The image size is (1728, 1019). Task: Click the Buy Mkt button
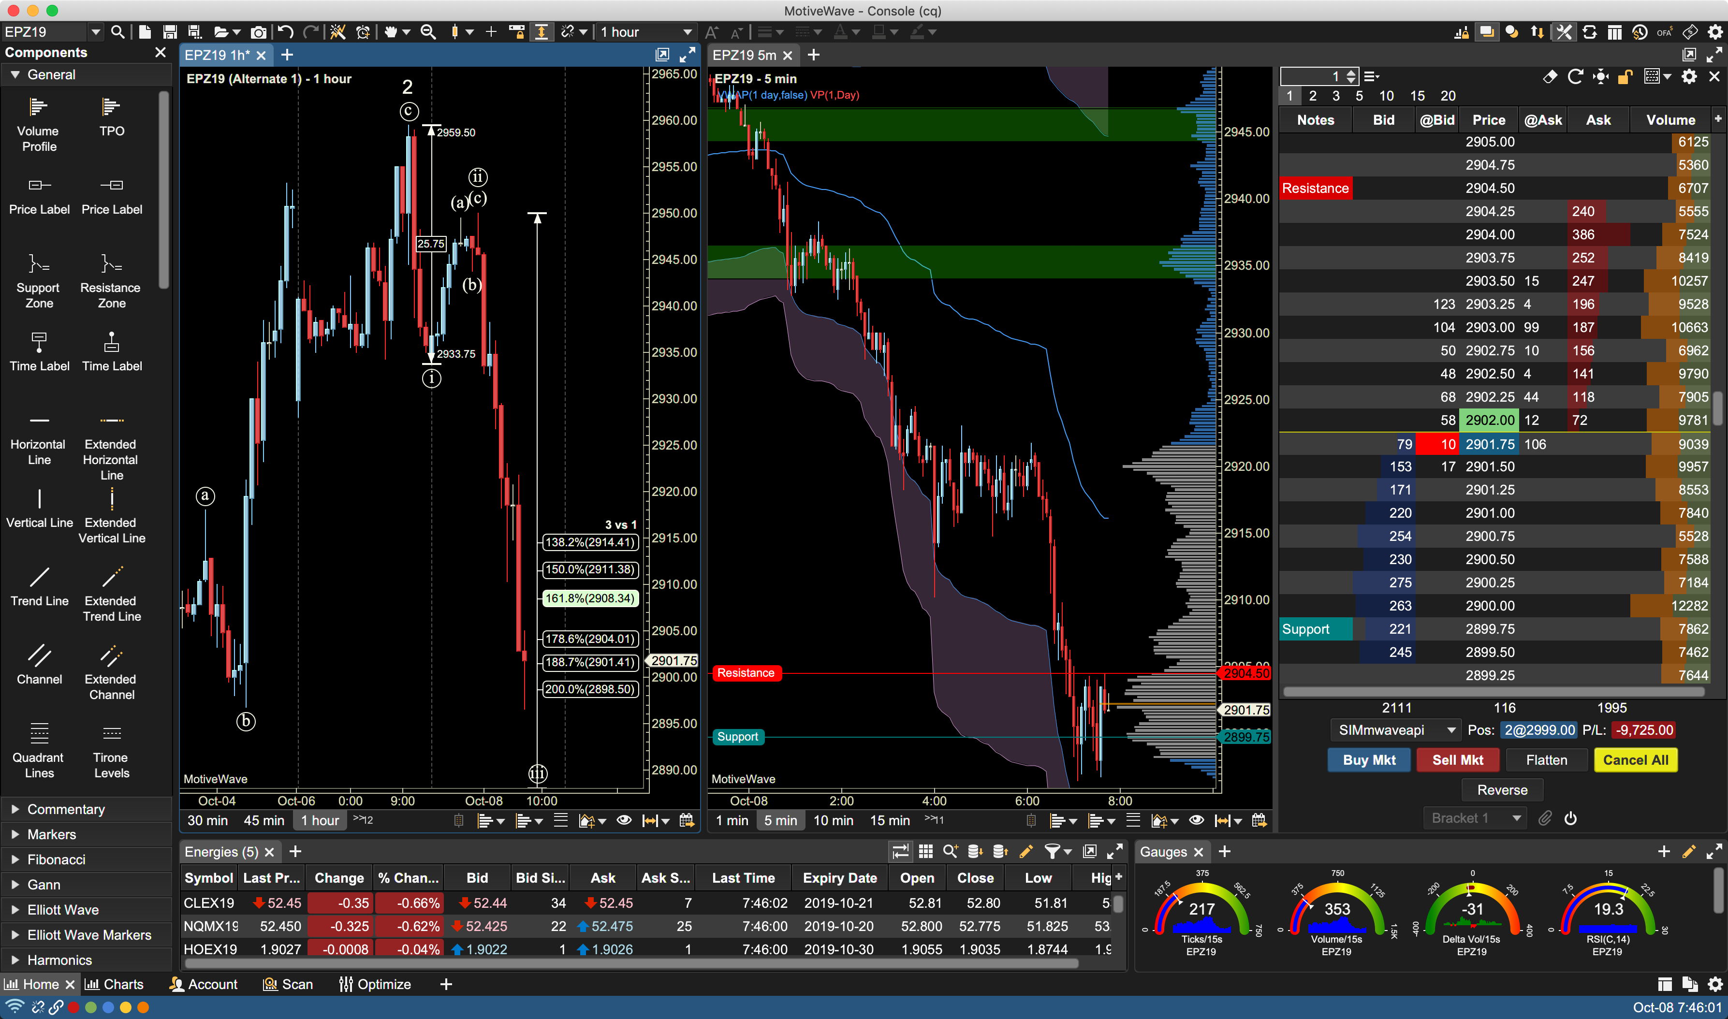(1367, 759)
